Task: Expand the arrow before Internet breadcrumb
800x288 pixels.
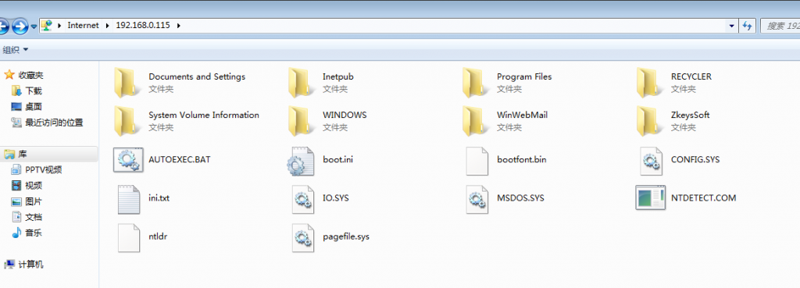Action: coord(59,26)
